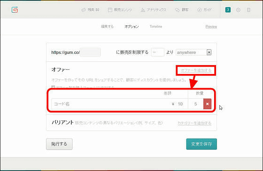Click the custom URL field after https://gum.co/

(90, 52)
